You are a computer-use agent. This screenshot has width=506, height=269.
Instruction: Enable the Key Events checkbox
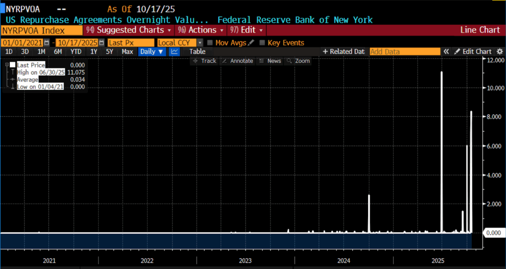pos(262,43)
